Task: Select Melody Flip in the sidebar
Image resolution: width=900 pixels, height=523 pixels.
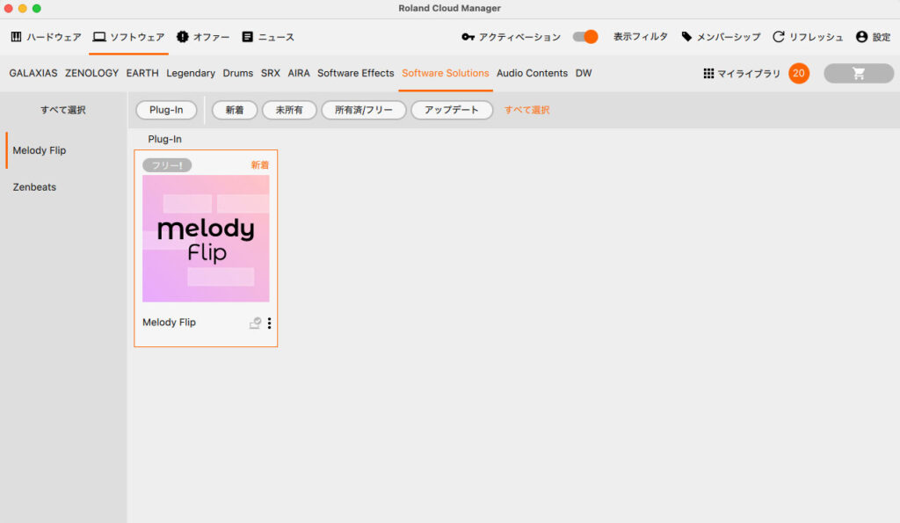Action: click(39, 150)
